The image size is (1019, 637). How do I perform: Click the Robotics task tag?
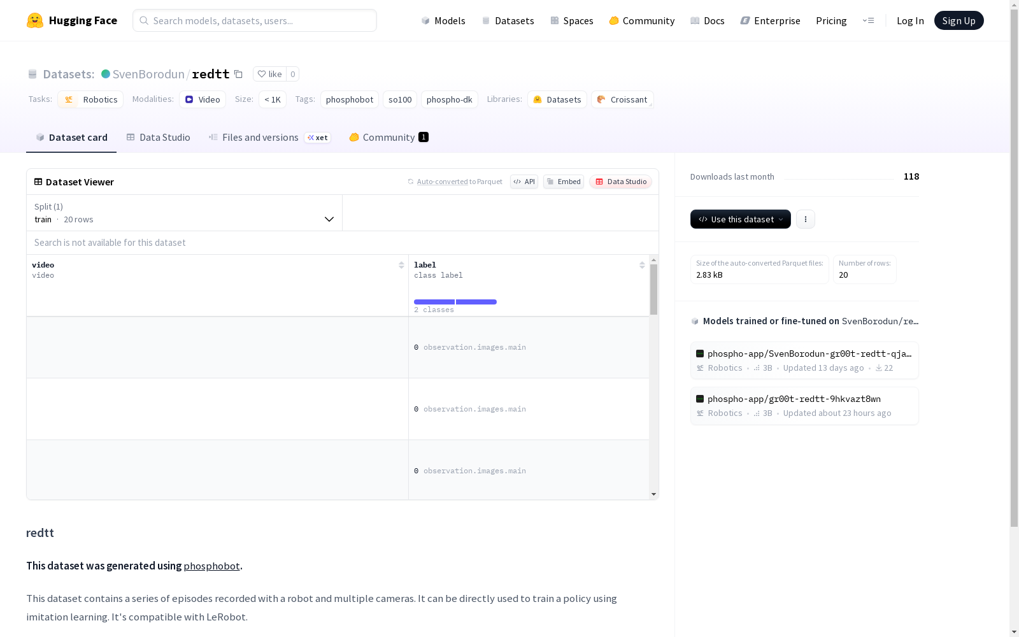(90, 99)
